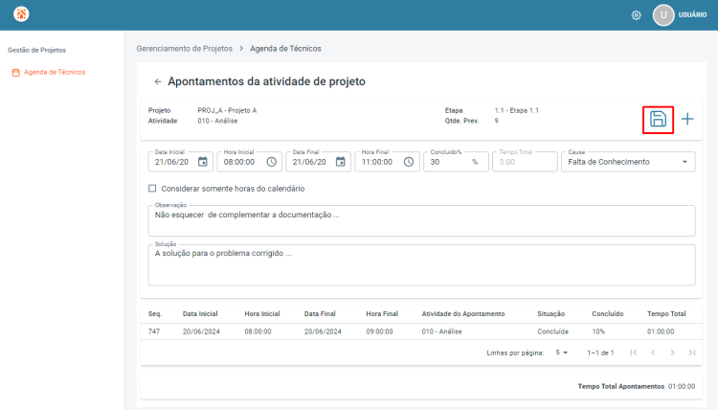
Task: Click into the Observação text area
Action: pos(421,220)
